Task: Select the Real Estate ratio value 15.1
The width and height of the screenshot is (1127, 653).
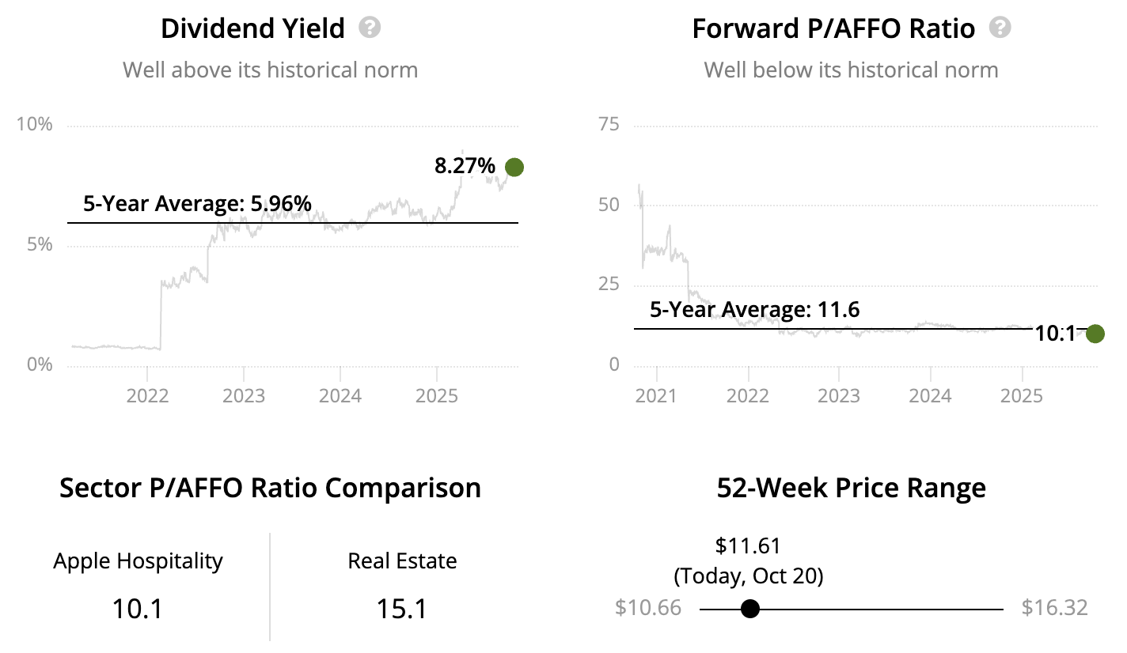Action: point(402,608)
